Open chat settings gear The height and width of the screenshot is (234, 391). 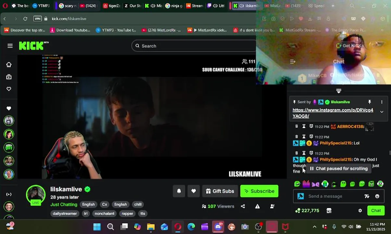click(360, 211)
